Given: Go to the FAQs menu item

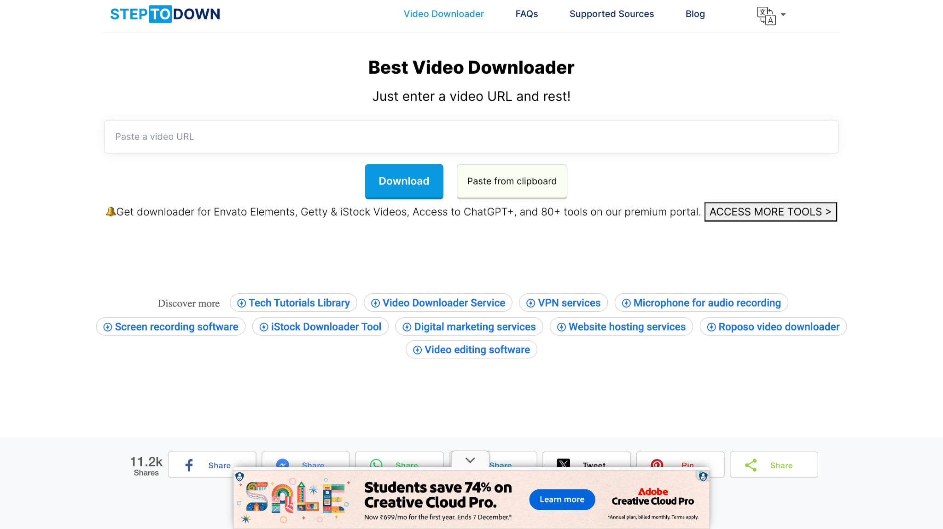Looking at the screenshot, I should click(x=526, y=14).
